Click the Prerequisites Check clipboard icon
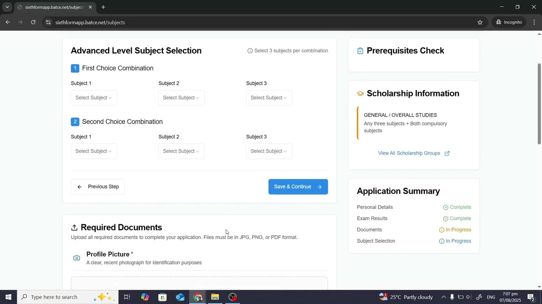This screenshot has height=304, width=542. click(x=360, y=51)
